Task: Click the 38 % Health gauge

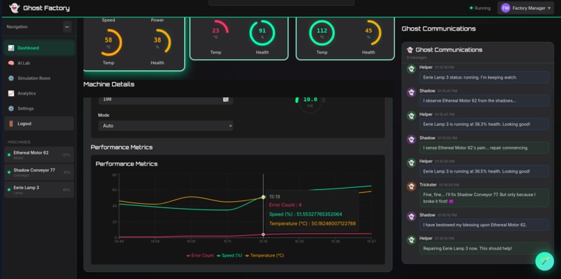Action: (x=157, y=42)
